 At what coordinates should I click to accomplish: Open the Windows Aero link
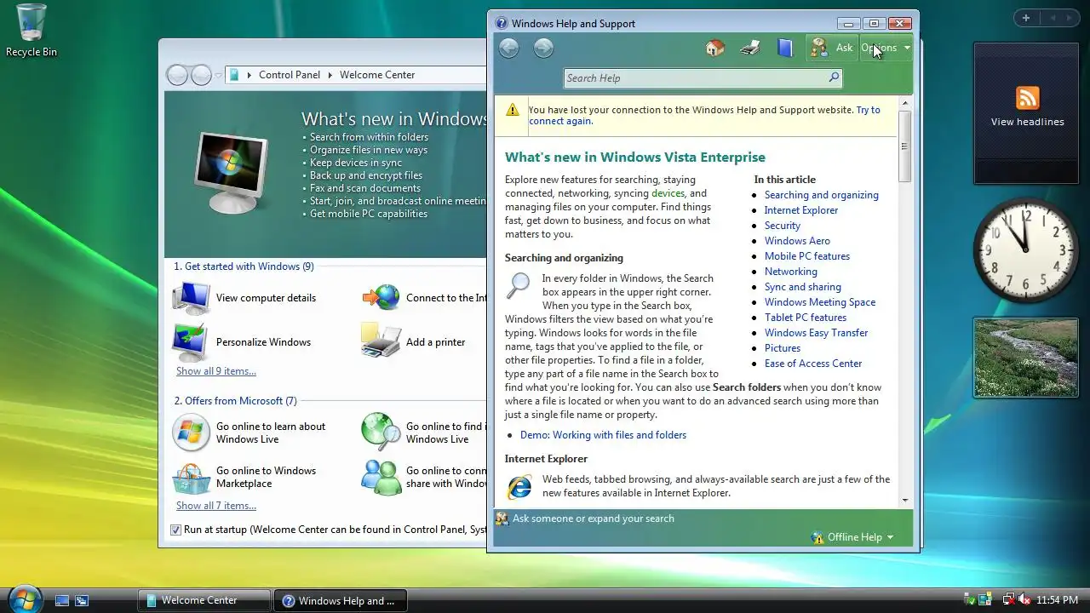pyautogui.click(x=797, y=241)
